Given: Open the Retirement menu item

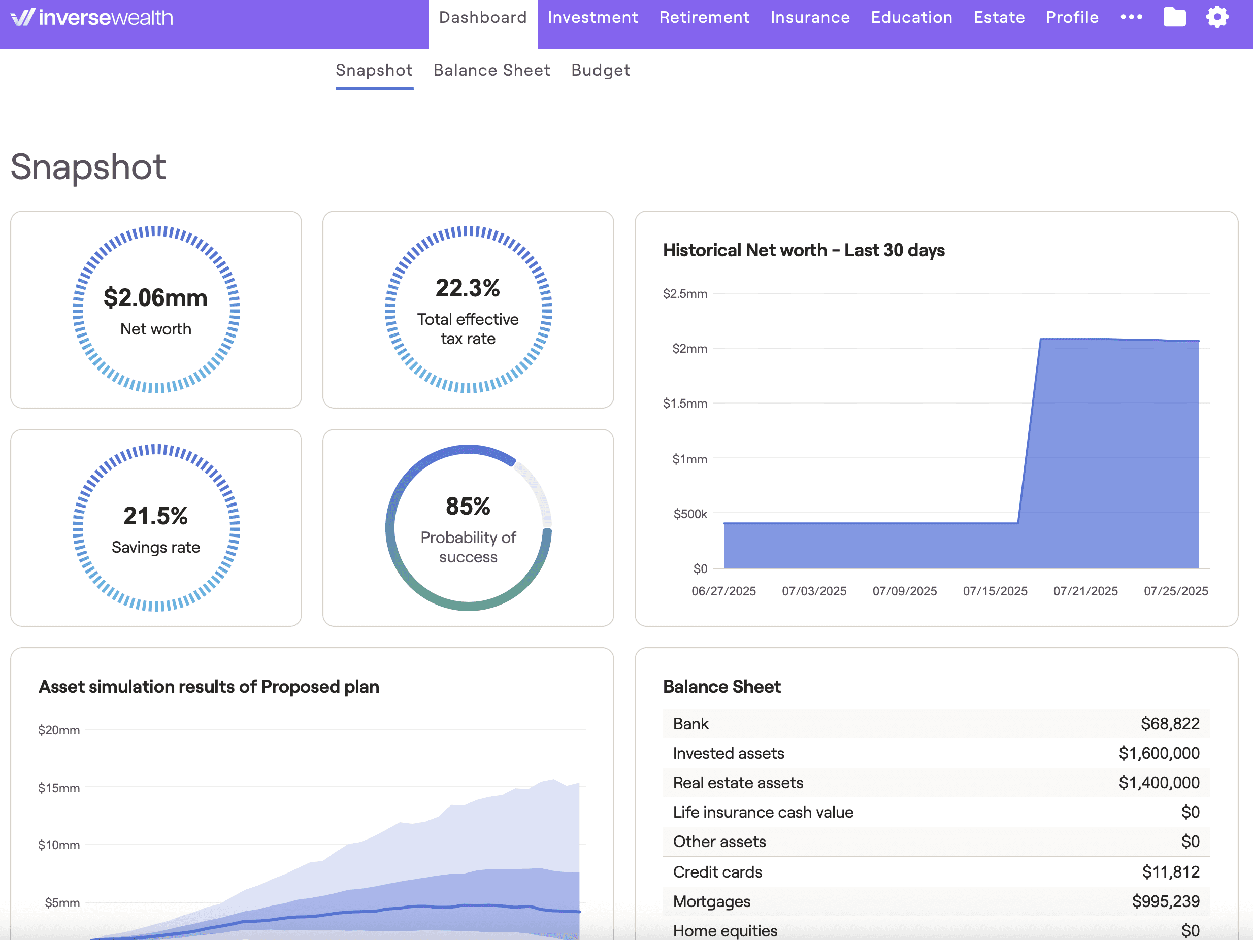Looking at the screenshot, I should coord(704,17).
